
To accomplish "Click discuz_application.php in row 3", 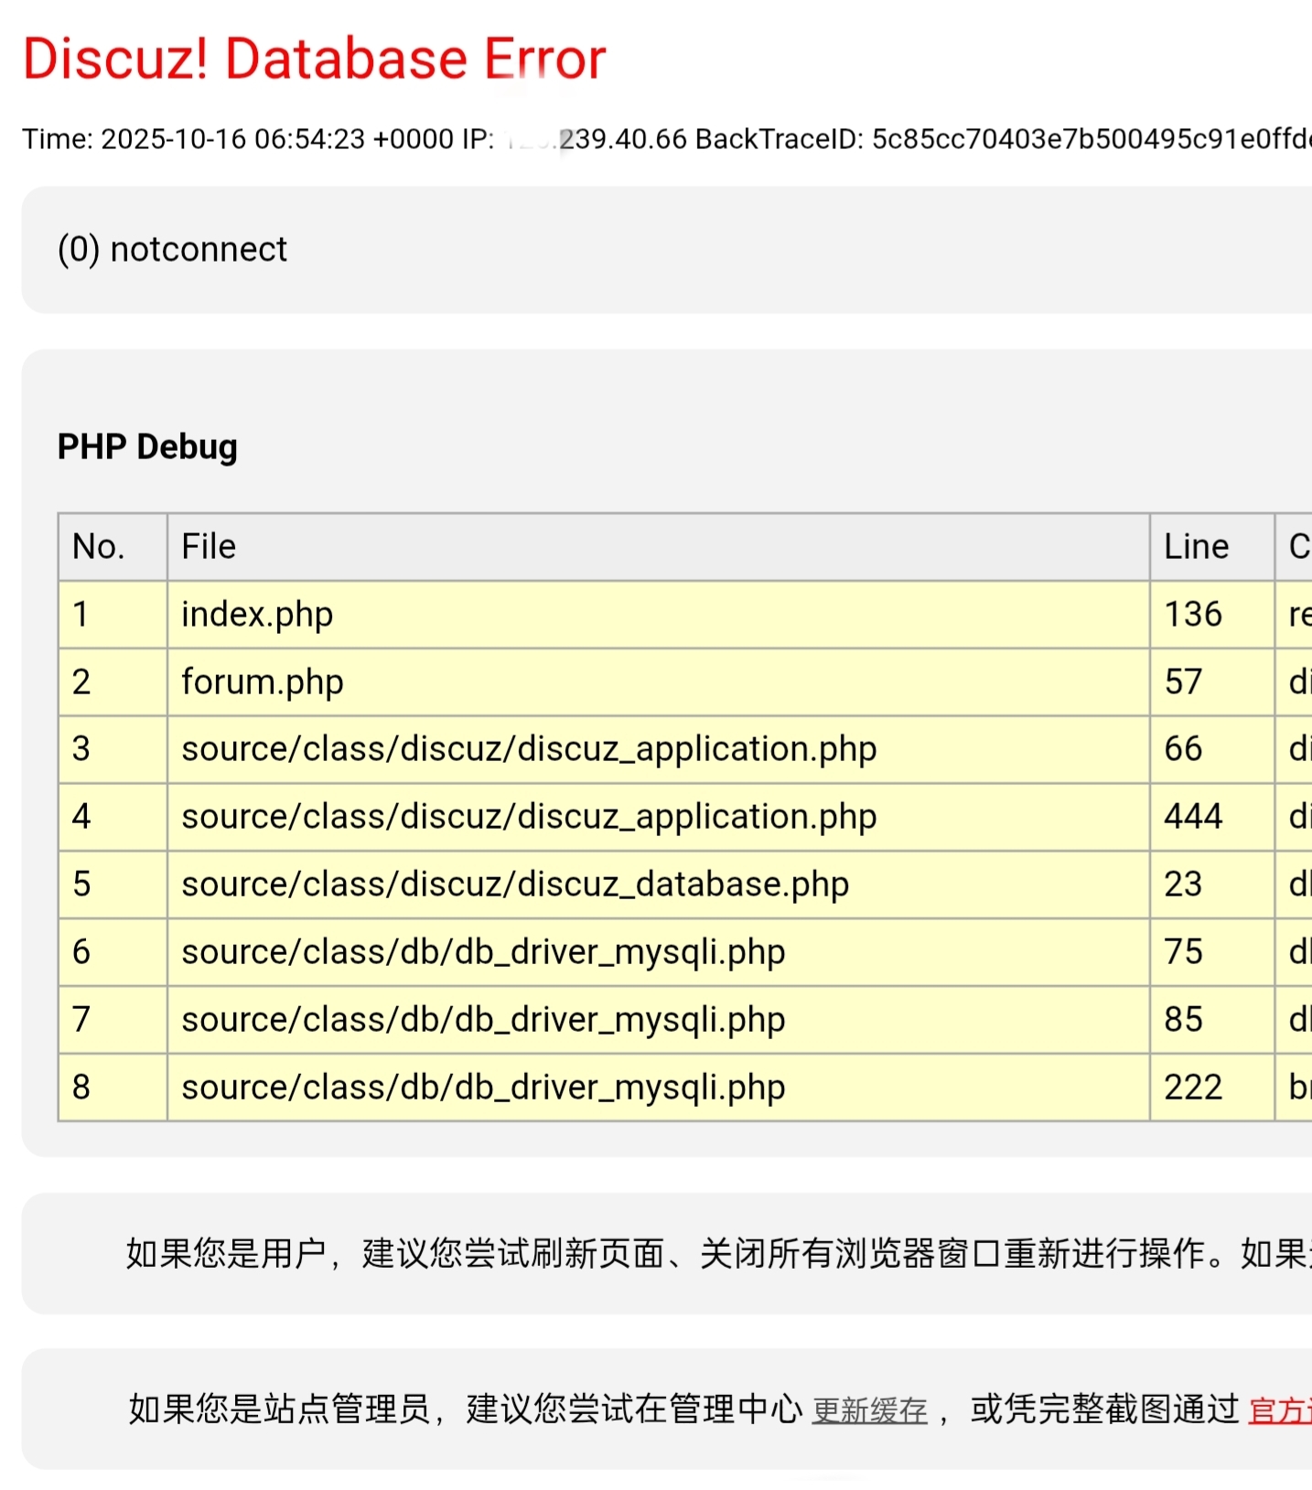I will click(529, 749).
